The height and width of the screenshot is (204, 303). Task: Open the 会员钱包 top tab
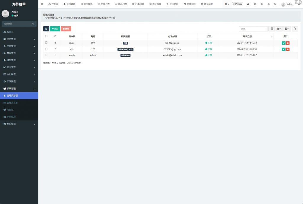point(87,4)
